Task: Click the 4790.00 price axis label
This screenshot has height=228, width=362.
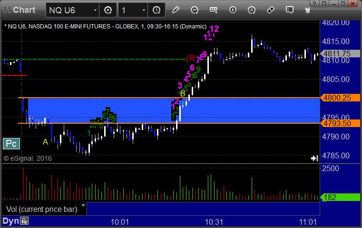Action: [x=336, y=137]
